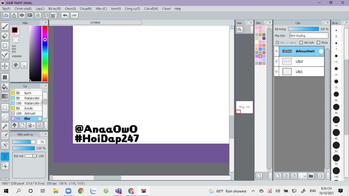
Task: Select Lớp2 layer
Action: [302, 61]
